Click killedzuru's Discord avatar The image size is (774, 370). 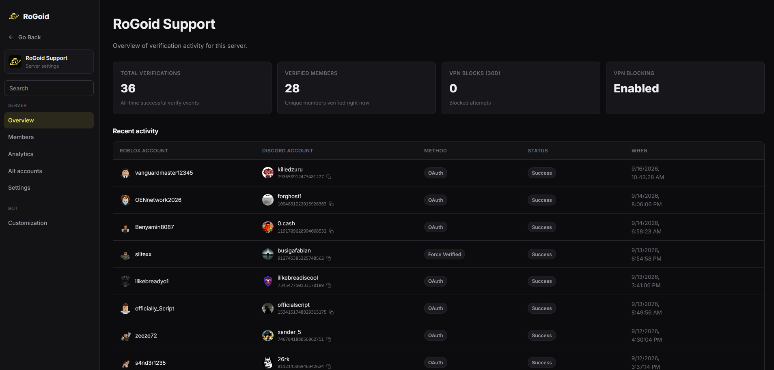click(268, 173)
